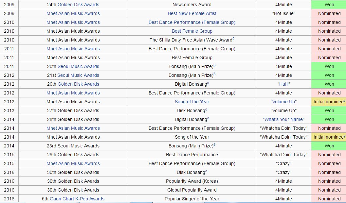This screenshot has width=346, height=203.
Task: Follow γ footnote on 2012 Initial nominee
Action: coord(344,101)
